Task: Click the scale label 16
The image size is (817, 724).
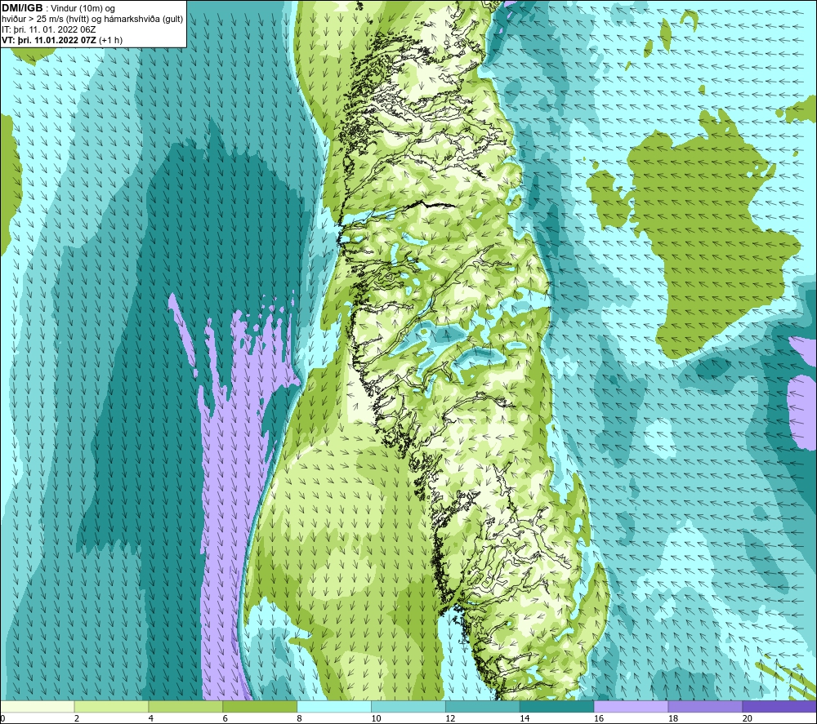Action: pos(599,718)
